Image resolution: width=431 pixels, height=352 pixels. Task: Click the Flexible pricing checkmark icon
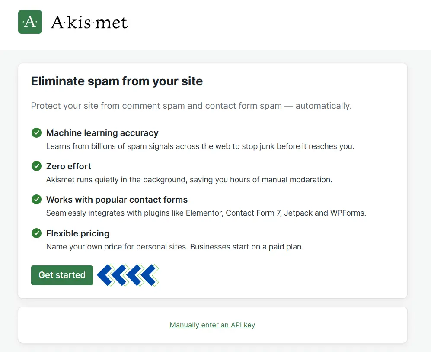36,233
